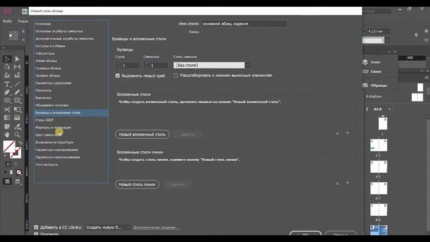Select 'Параметры подчеркивания' category
Screen dimensions: 430x242
(71, 150)
